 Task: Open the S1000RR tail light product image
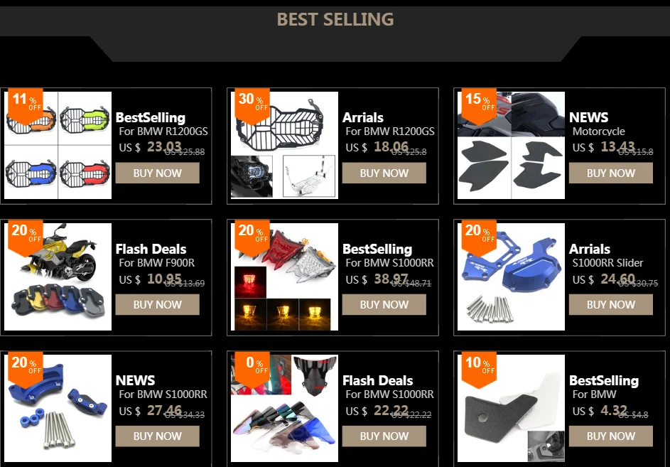tap(285, 277)
